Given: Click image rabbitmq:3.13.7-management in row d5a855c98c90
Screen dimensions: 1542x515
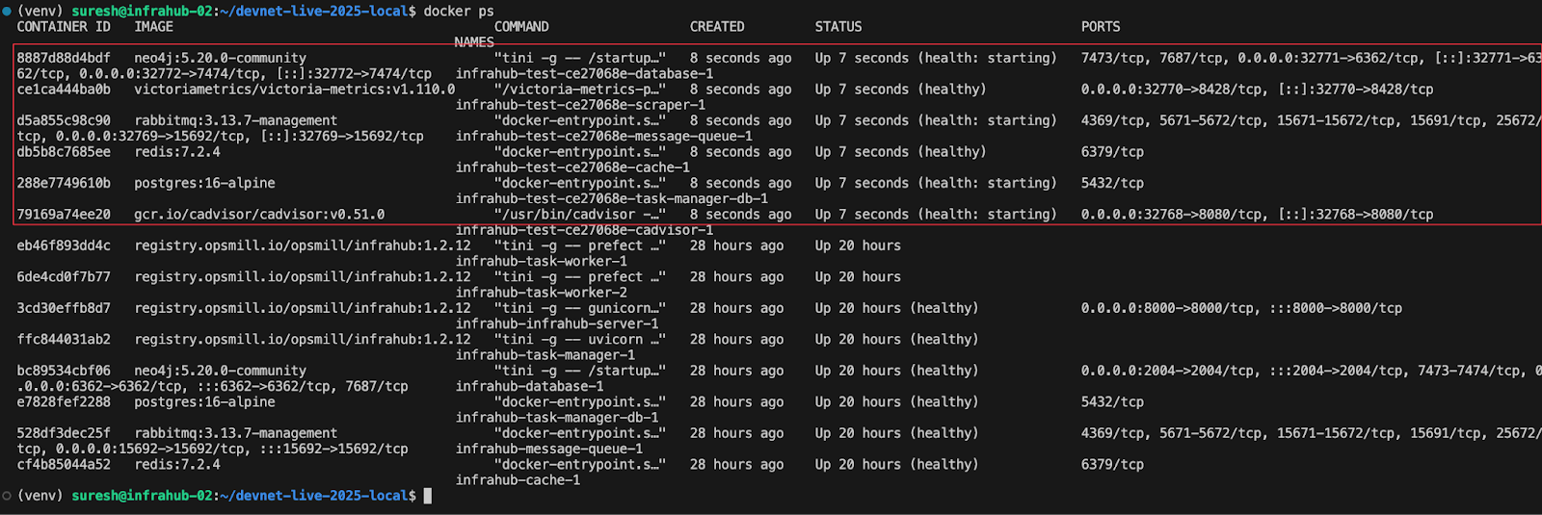Looking at the screenshot, I should coord(236,120).
